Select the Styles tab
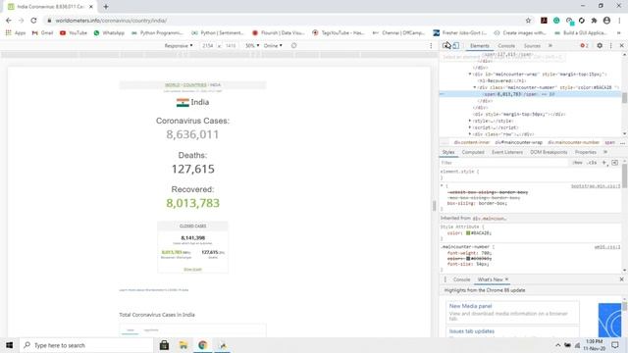Image resolution: width=628 pixels, height=353 pixels. pyautogui.click(x=448, y=152)
